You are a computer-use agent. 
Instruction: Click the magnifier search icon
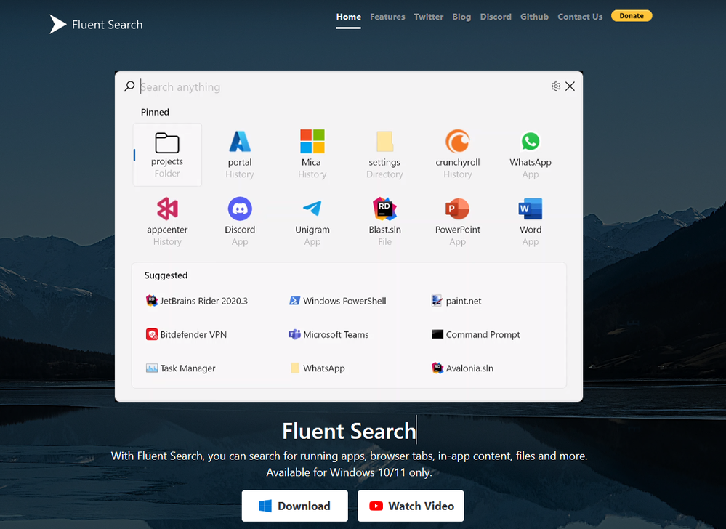click(x=129, y=86)
